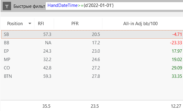
Task: Select the BTN position row
Action: click(92, 76)
